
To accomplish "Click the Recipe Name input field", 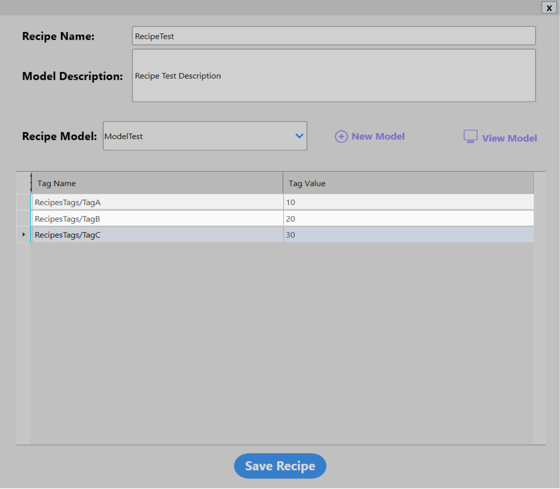I will tap(333, 36).
